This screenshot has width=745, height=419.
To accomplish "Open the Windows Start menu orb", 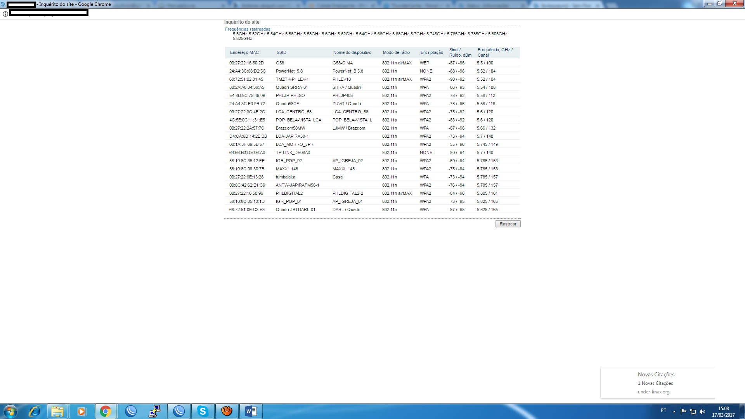I will point(10,411).
